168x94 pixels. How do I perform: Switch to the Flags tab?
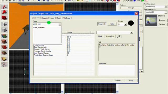(59, 18)
